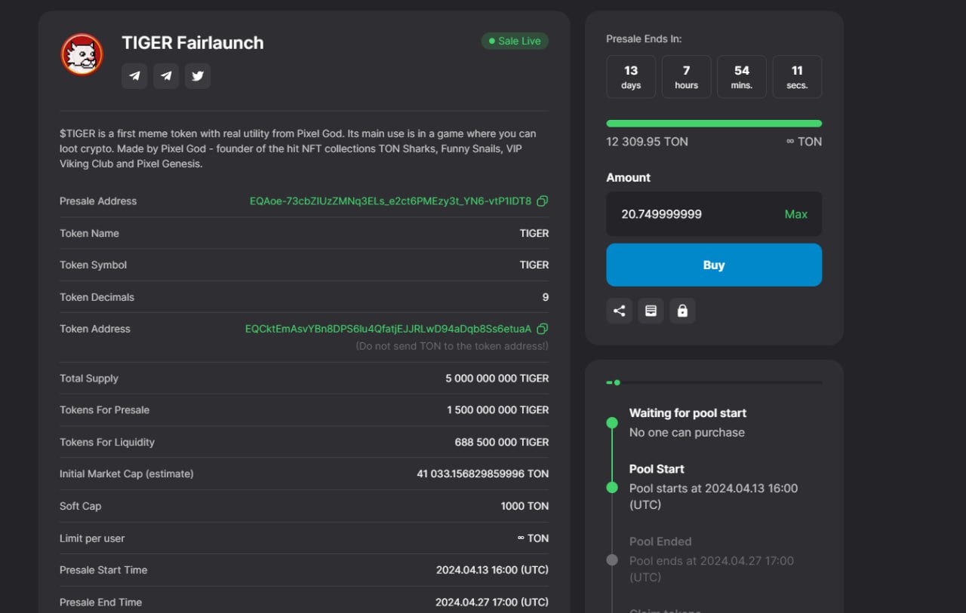Select the Waiting for pool start marker
The height and width of the screenshot is (613, 966).
(x=612, y=423)
